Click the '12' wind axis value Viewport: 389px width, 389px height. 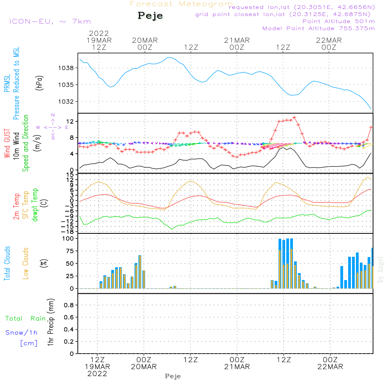click(70, 121)
